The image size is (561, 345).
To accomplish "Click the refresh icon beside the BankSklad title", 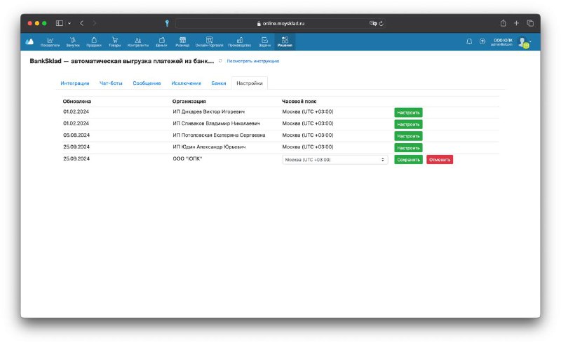I will coord(220,61).
